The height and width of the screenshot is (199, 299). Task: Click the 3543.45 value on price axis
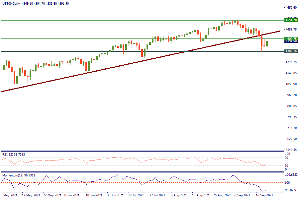pos(291,150)
